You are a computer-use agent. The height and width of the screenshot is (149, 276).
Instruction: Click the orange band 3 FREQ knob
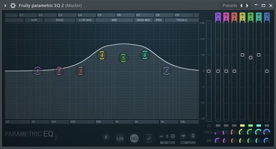pos(234,132)
